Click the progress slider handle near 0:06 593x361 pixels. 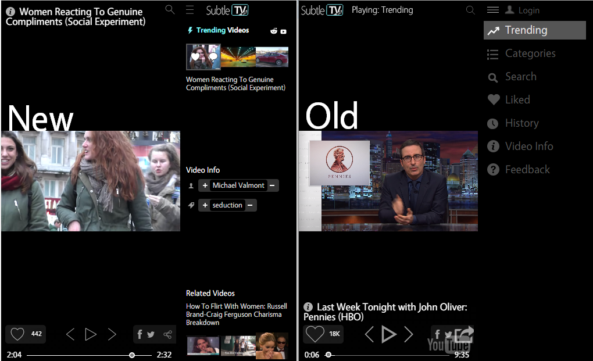(x=328, y=355)
